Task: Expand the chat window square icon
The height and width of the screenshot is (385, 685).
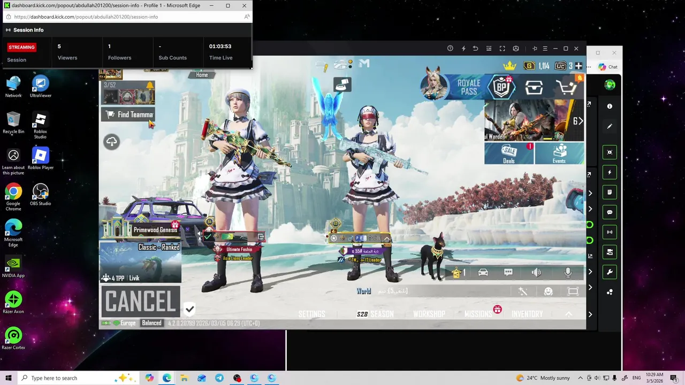Action: (573, 291)
